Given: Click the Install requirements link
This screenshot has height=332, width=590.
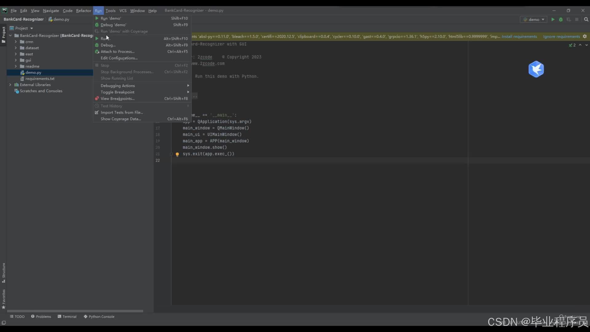Looking at the screenshot, I should [519, 36].
